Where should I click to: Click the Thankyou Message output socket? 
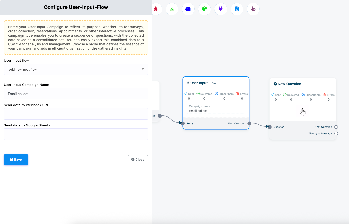[336, 134]
